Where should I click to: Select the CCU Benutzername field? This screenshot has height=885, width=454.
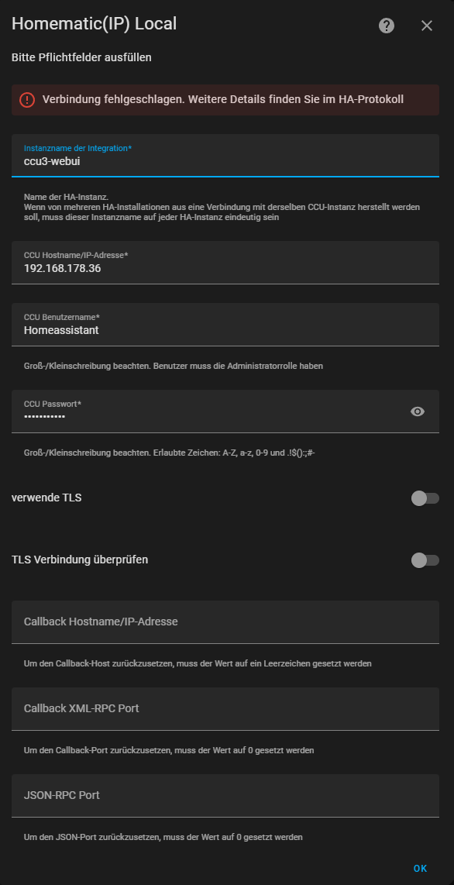225,325
